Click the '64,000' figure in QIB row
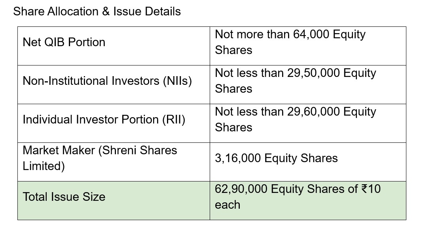The image size is (421, 230). 311,35
